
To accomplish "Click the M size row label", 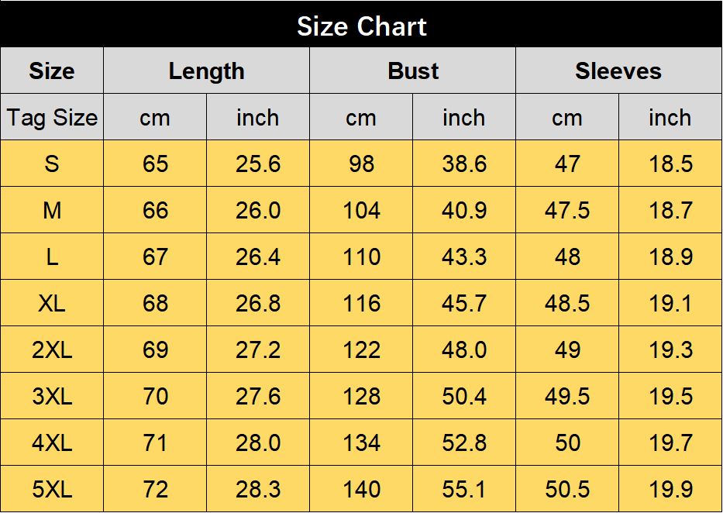I will (52, 210).
